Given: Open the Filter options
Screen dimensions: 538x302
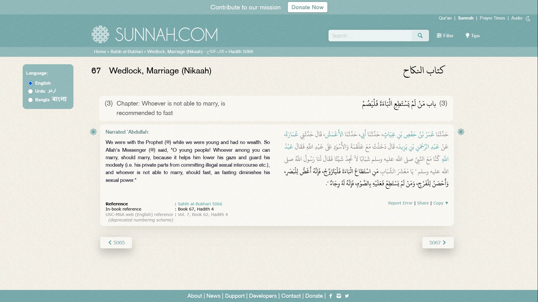Looking at the screenshot, I should coord(445,36).
